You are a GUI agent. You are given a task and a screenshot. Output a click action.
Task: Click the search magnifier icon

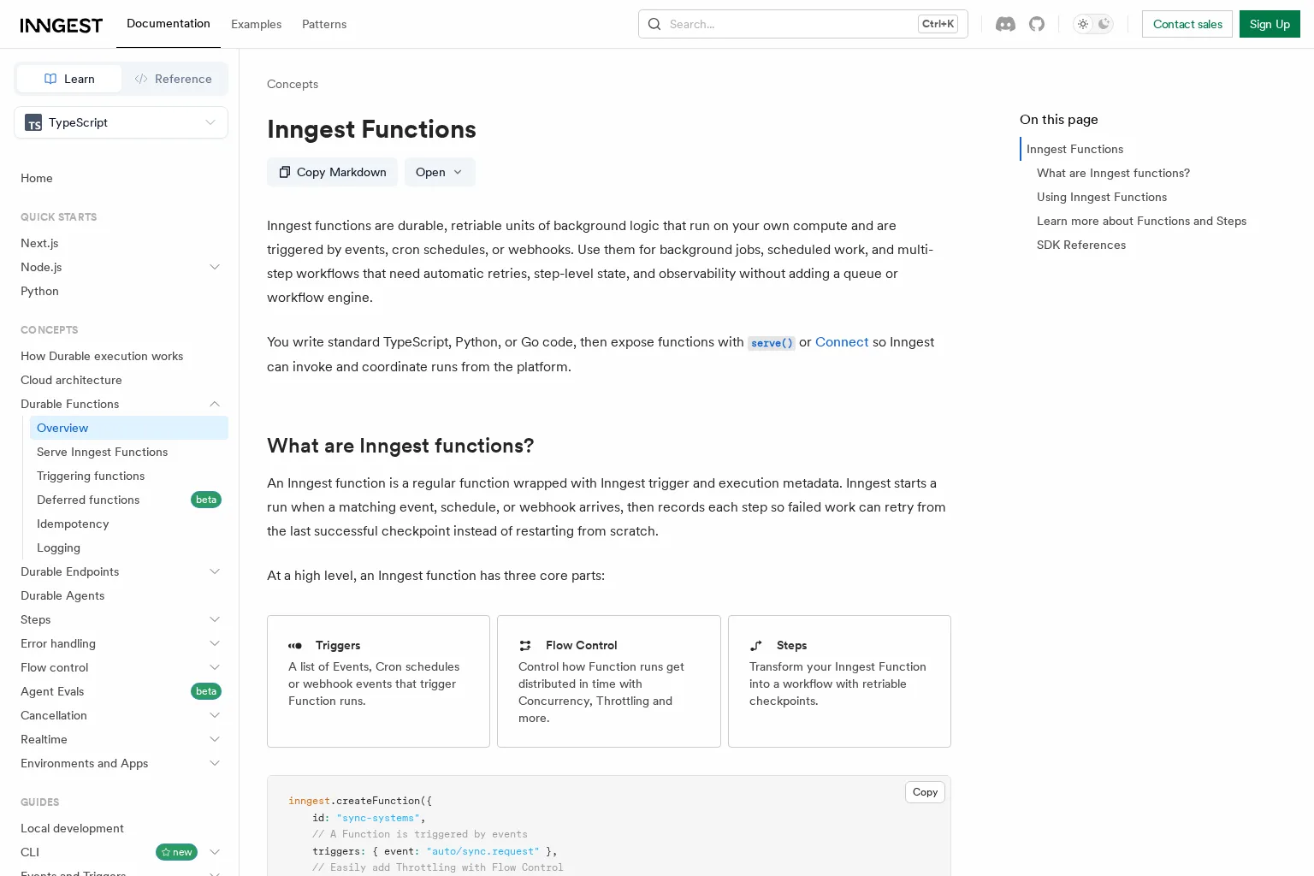[x=654, y=24]
